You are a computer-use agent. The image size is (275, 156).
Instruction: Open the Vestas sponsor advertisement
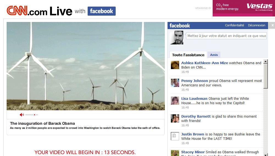click(x=244, y=8)
